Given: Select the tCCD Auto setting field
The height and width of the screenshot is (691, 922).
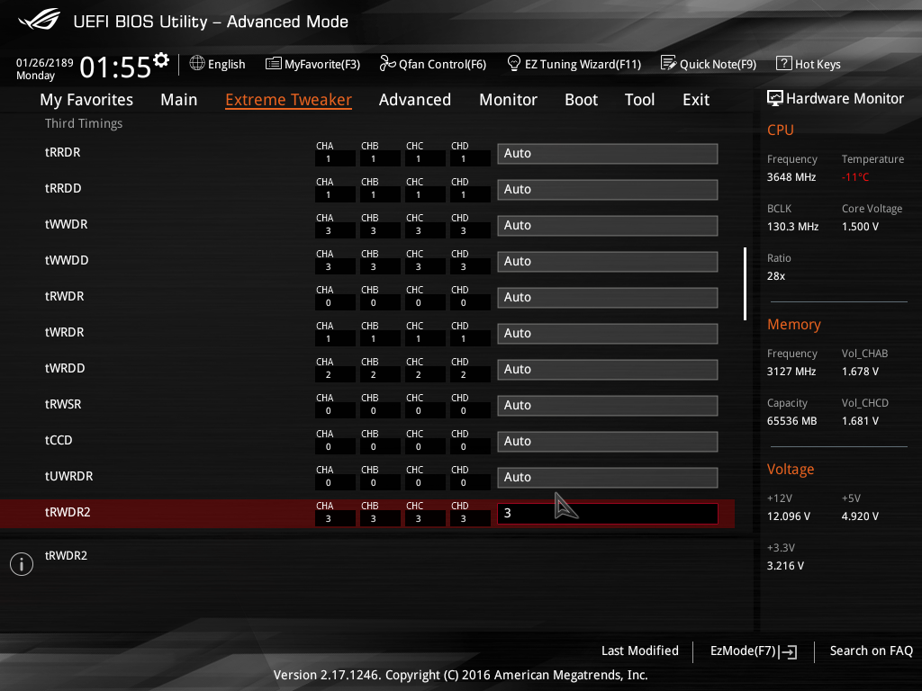Looking at the screenshot, I should coord(607,442).
